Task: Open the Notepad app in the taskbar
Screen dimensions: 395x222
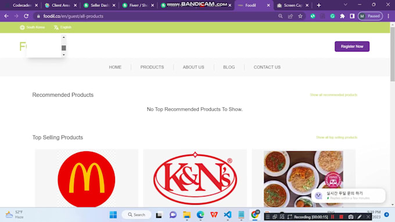Action: coord(241,215)
